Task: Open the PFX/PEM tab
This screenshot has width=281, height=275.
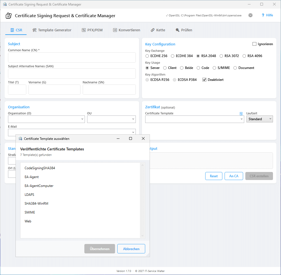Action: (x=92, y=30)
